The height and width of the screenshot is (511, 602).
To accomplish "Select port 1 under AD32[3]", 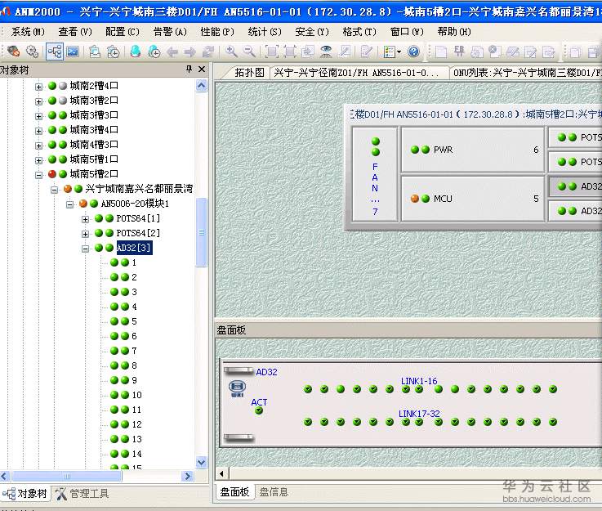I will 134,262.
